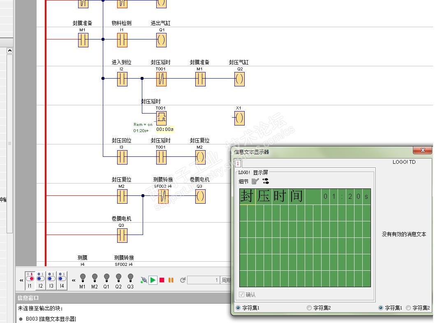Click the 封压时间 text on green display
This screenshot has width=440, height=323.
coord(271,196)
